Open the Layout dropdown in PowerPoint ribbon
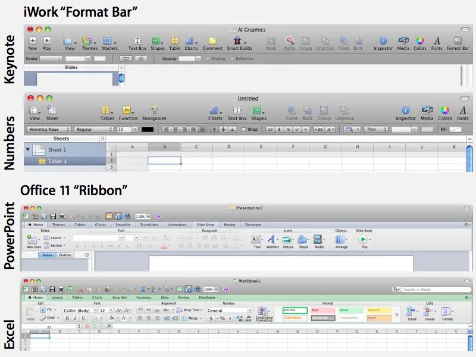 click(55, 237)
